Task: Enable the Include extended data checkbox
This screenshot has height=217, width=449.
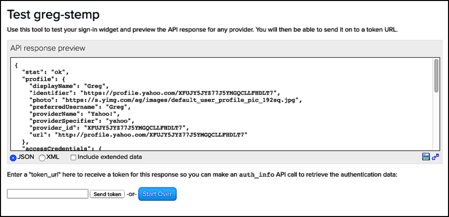Action: [x=73, y=157]
